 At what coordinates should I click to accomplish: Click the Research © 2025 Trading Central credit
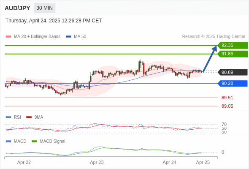214,37
